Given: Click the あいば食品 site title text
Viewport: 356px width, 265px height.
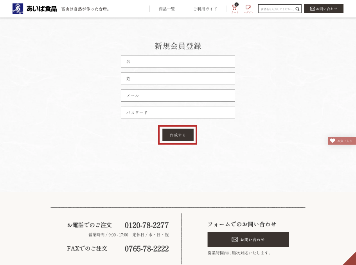Looking at the screenshot, I should point(41,9).
